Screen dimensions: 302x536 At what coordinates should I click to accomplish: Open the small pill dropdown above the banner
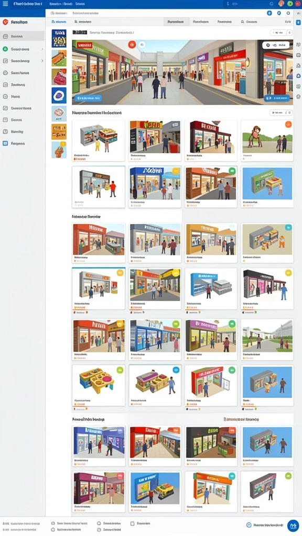(281, 32)
